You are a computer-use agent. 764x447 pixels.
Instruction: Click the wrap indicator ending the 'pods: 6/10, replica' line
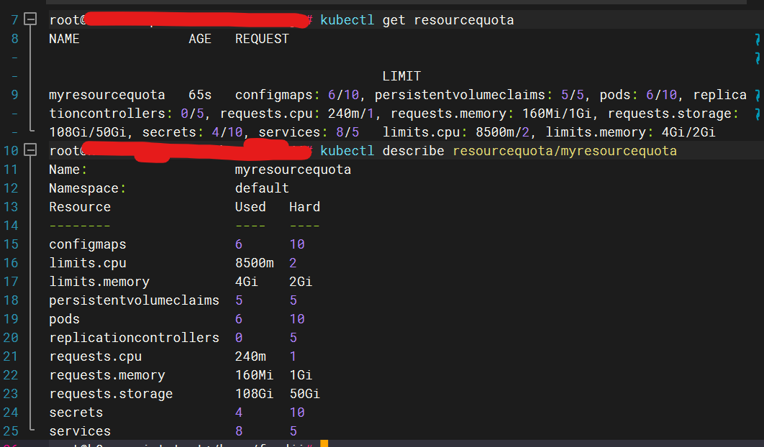(757, 95)
